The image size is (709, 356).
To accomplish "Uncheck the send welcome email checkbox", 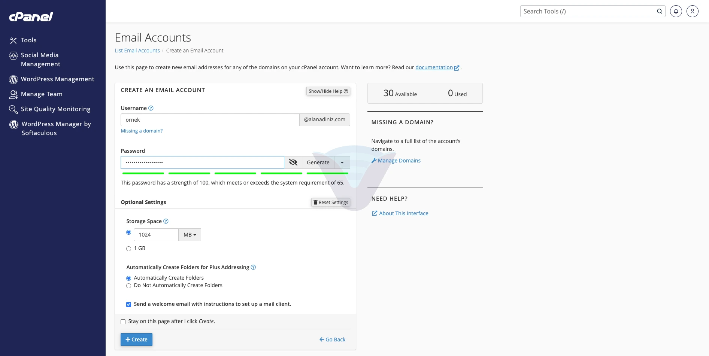I will [x=129, y=304].
